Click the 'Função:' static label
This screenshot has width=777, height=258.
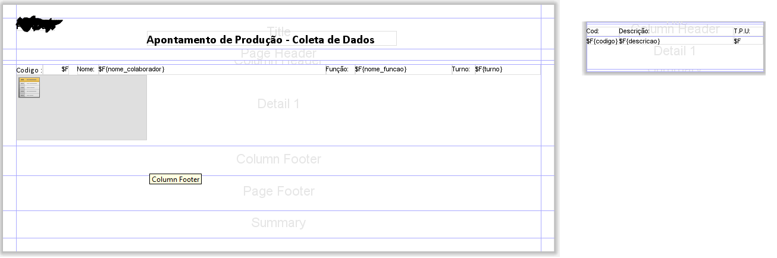(x=337, y=70)
